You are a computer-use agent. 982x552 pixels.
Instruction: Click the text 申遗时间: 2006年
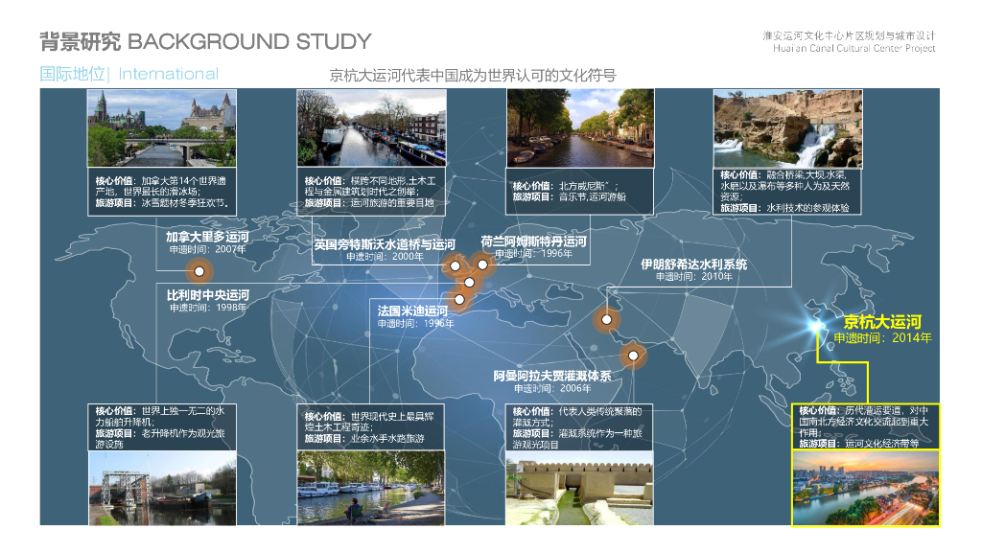coord(552,388)
